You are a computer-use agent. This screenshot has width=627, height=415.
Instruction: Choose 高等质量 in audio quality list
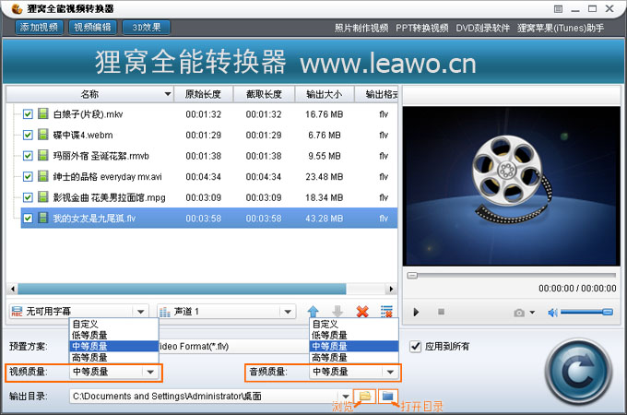pyautogui.click(x=354, y=357)
